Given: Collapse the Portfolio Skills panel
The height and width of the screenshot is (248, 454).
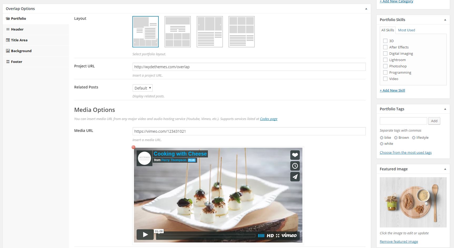Looking at the screenshot, I should pyautogui.click(x=445, y=20).
